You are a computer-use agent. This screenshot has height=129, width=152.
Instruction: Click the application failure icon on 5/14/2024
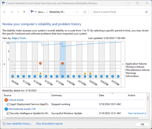tap(40, 63)
